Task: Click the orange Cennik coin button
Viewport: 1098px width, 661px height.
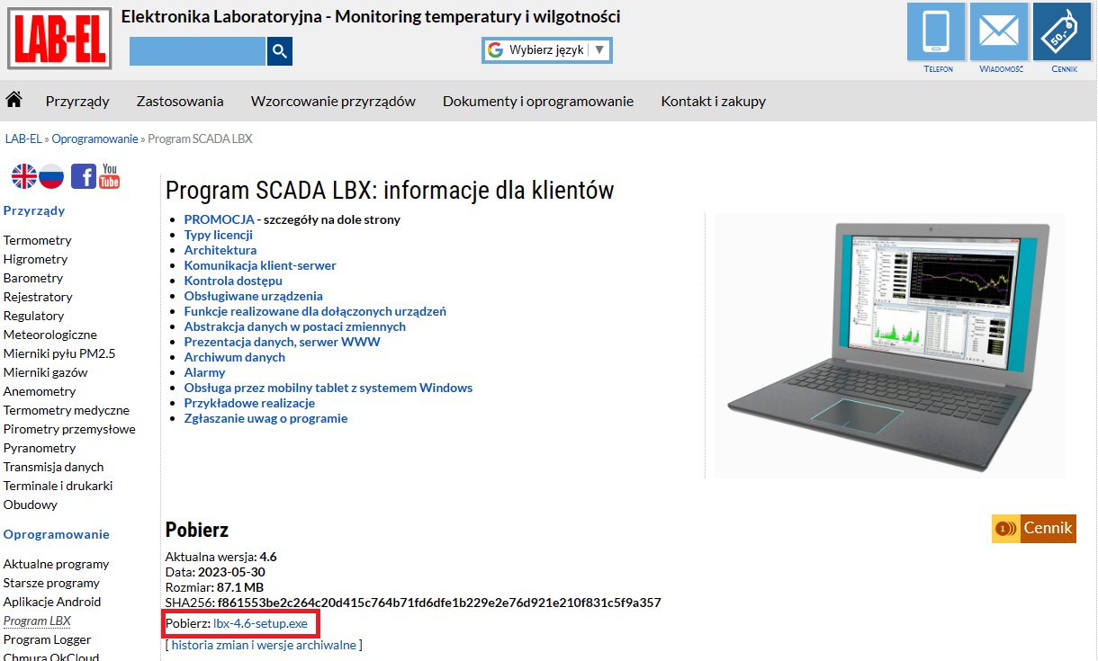Action: [1034, 529]
